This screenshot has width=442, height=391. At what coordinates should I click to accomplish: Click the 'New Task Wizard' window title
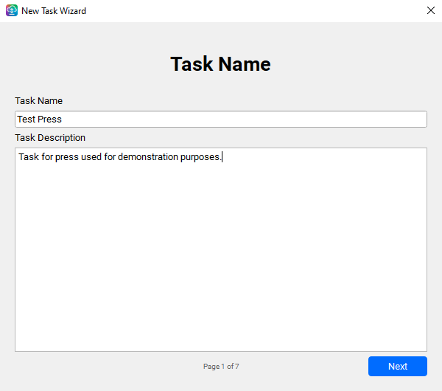pyautogui.click(x=54, y=11)
